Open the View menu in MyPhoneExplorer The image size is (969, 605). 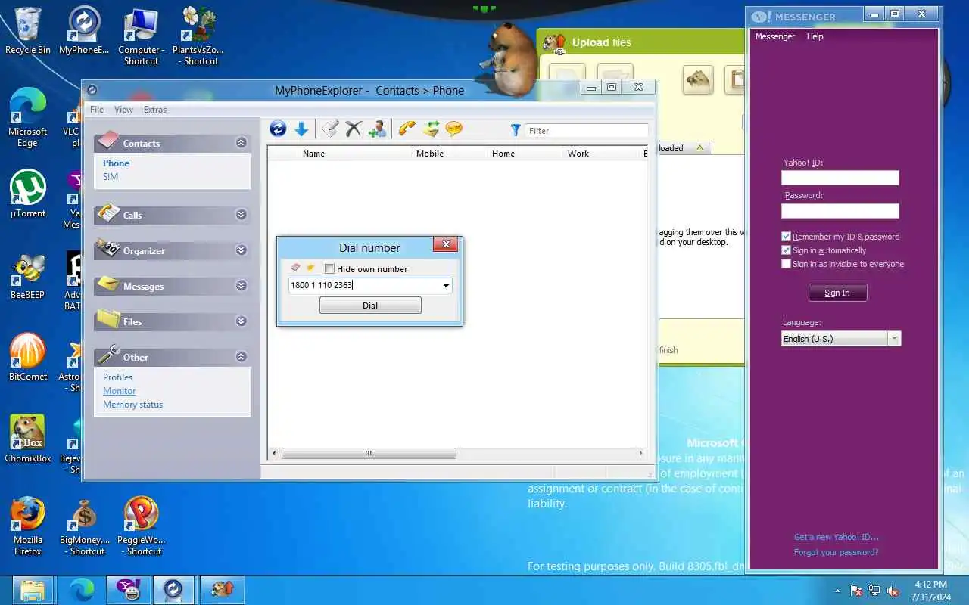(123, 110)
